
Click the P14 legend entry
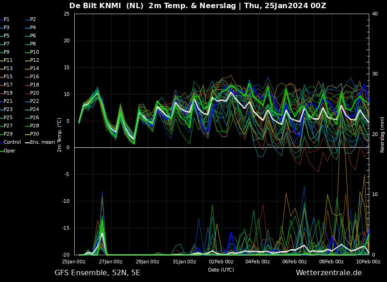[x=34, y=69]
